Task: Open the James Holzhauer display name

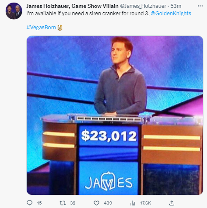Action: tap(72, 6)
